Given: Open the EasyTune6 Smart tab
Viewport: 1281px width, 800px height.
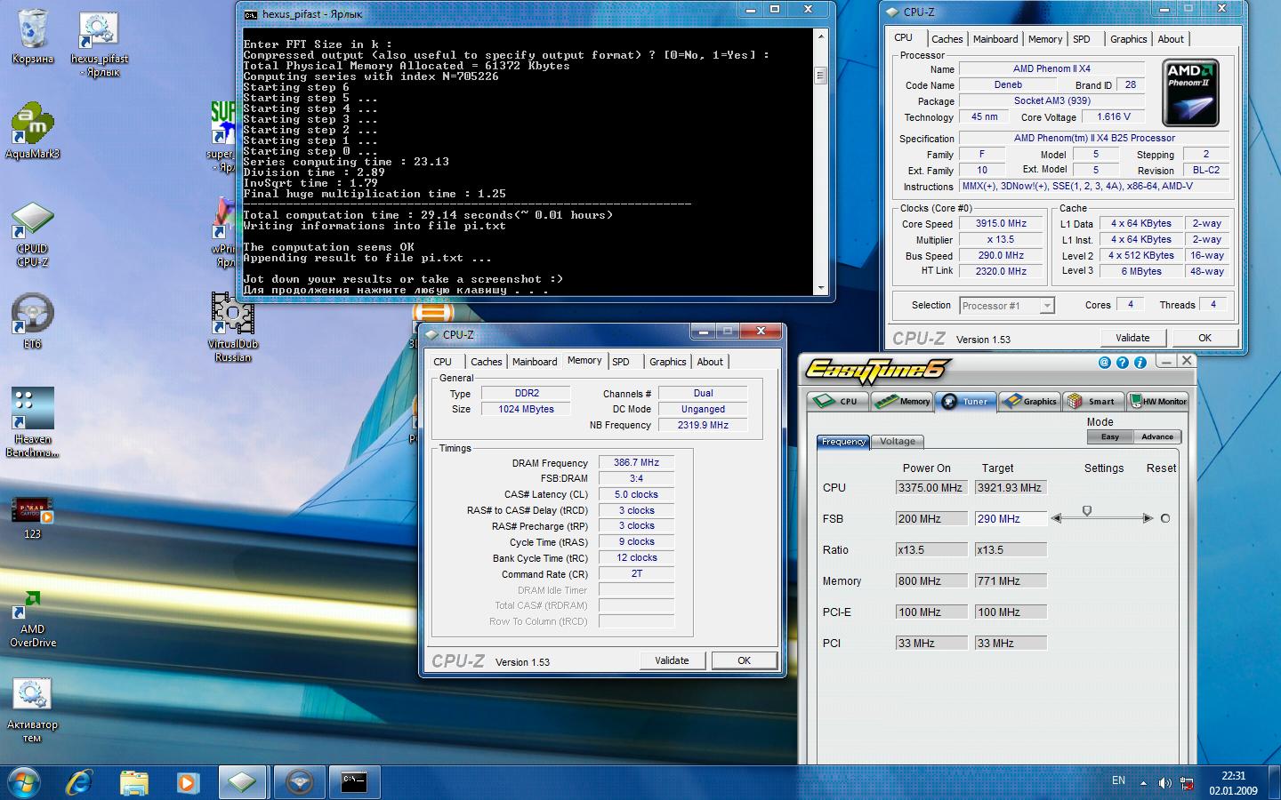Looking at the screenshot, I should click(x=1094, y=401).
